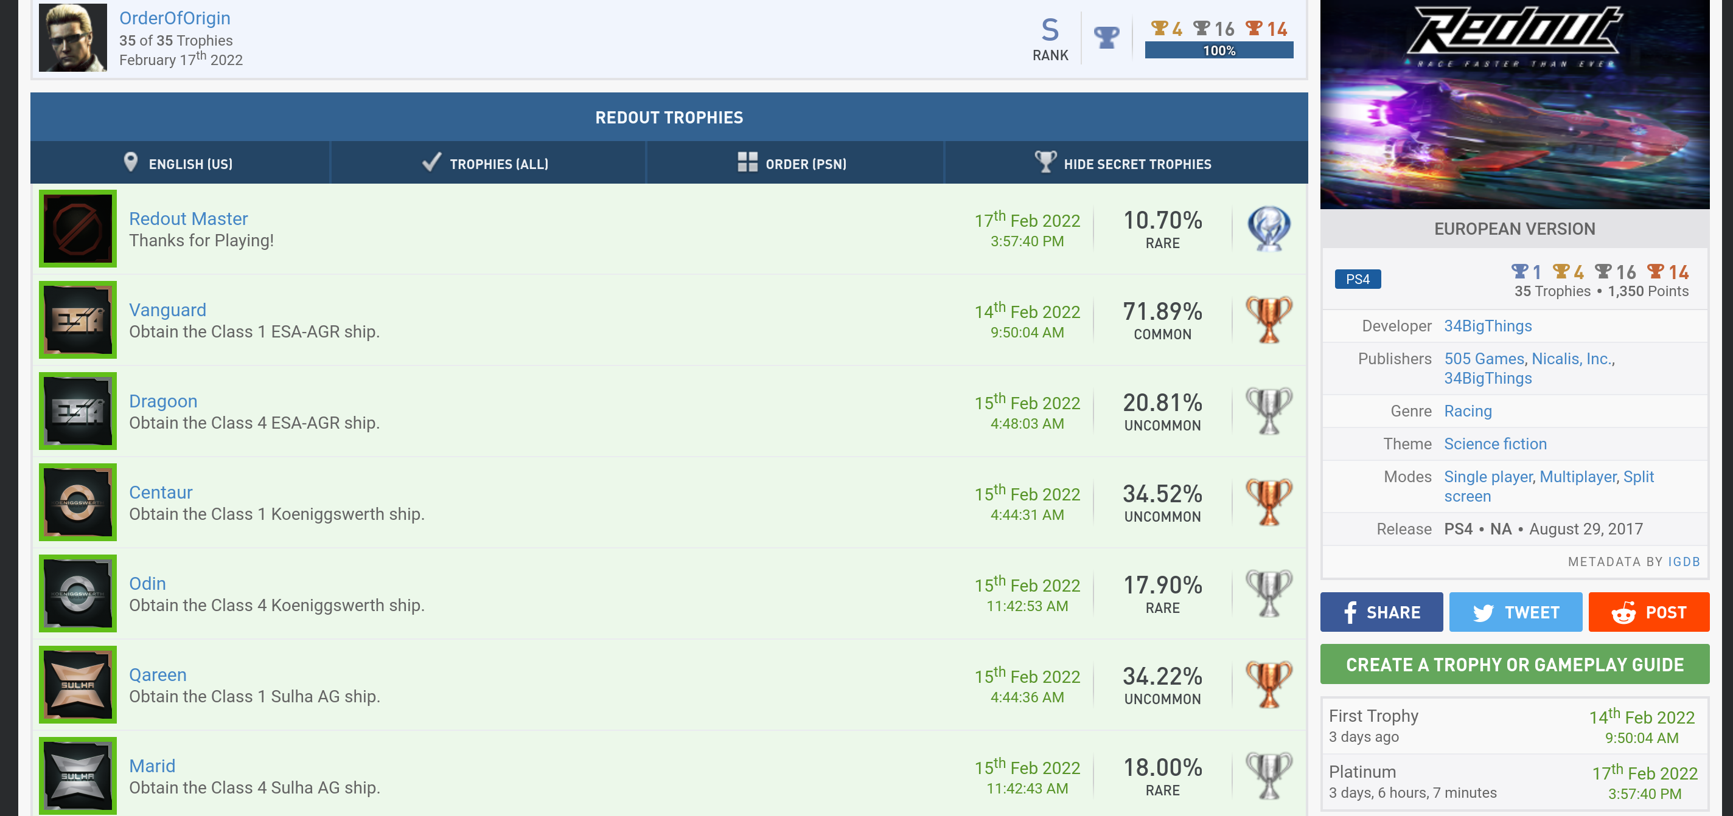
Task: Click the grid icon by Order (PSN)
Action: coord(747,162)
